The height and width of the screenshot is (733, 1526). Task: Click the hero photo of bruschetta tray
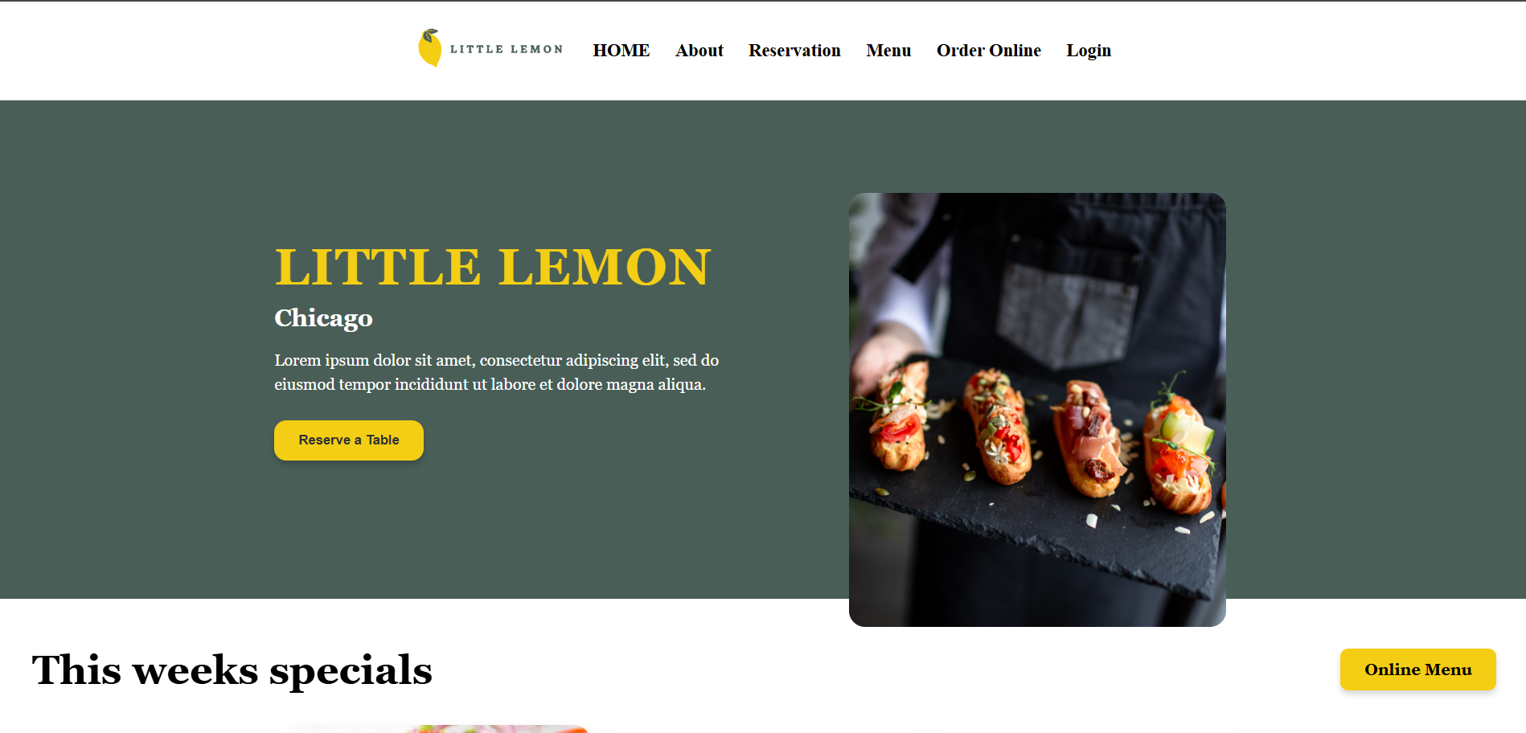tap(1037, 410)
